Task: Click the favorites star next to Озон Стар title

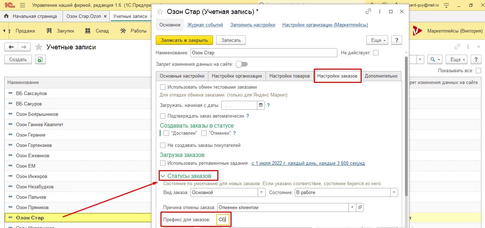Action: point(160,11)
